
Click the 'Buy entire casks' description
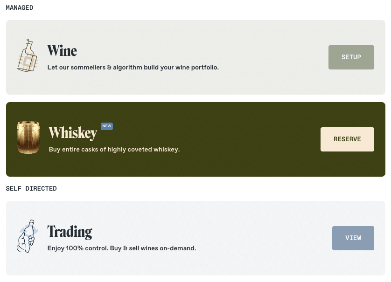tap(114, 149)
